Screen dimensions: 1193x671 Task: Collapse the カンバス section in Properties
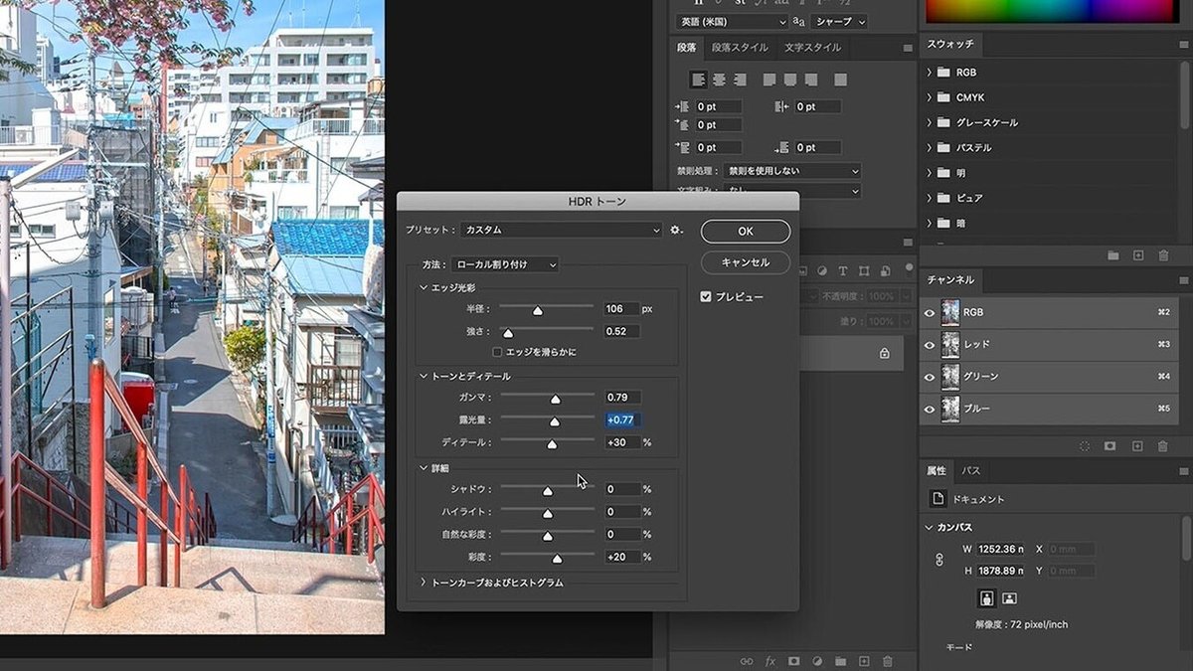tap(930, 527)
